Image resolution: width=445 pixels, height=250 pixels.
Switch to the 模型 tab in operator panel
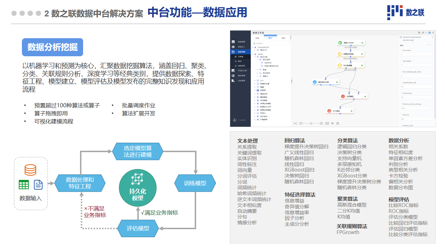[283, 38]
